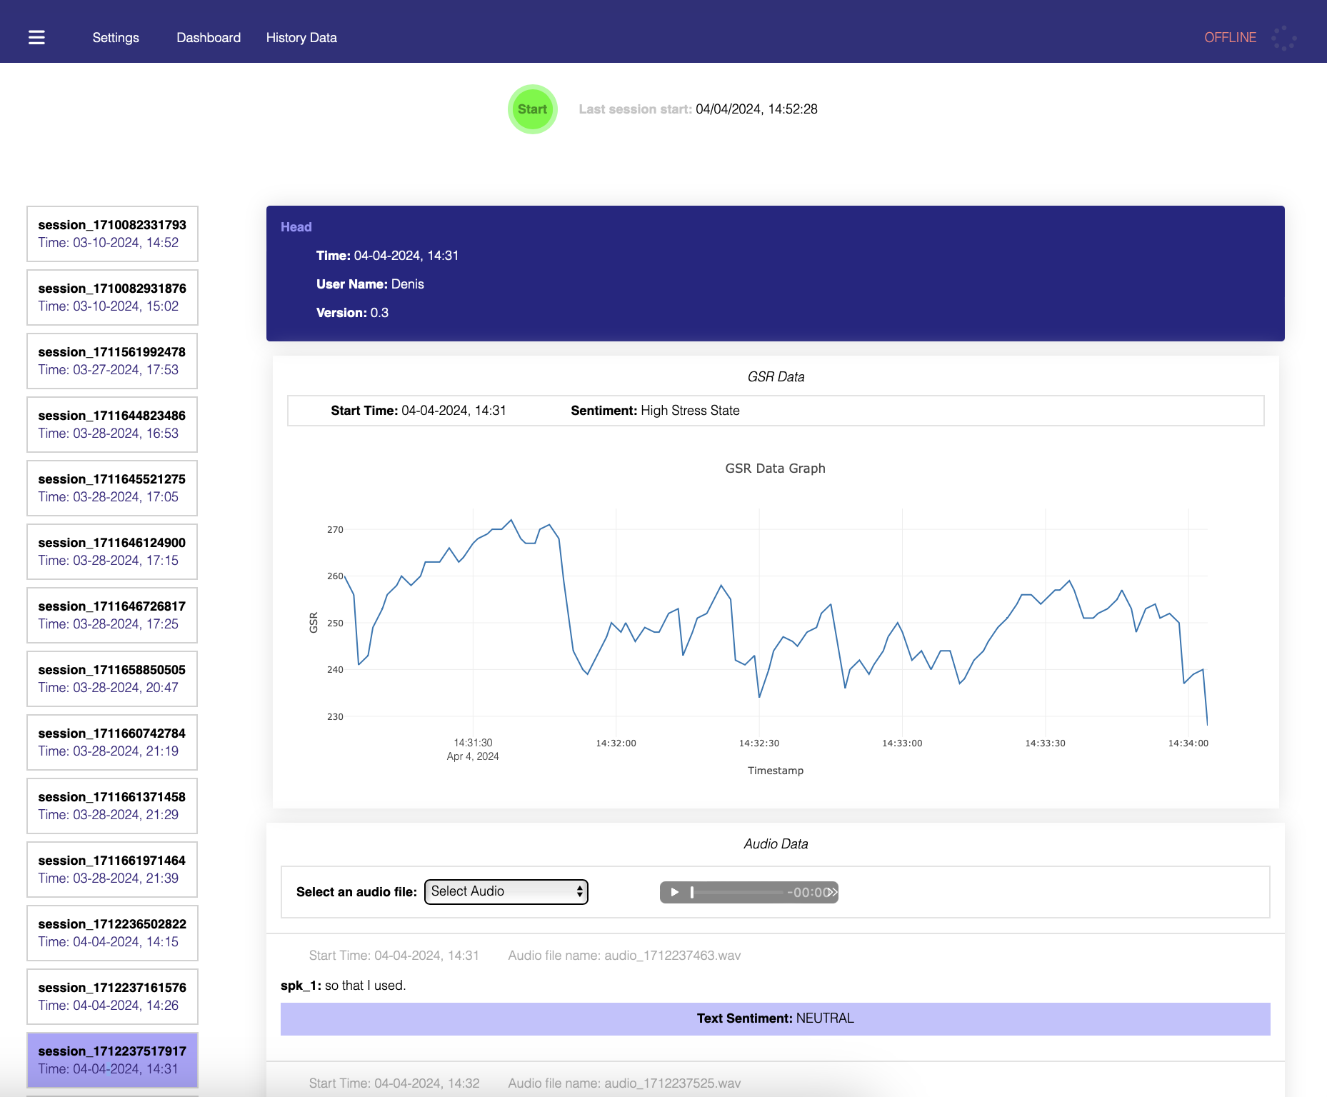
Task: Open the History Data page
Action: (301, 37)
